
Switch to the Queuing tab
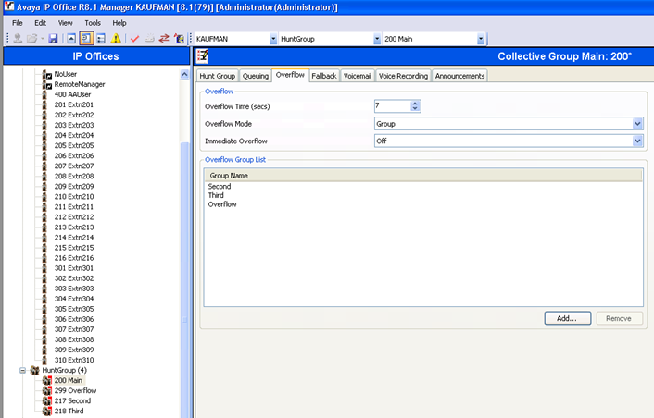[x=256, y=76]
